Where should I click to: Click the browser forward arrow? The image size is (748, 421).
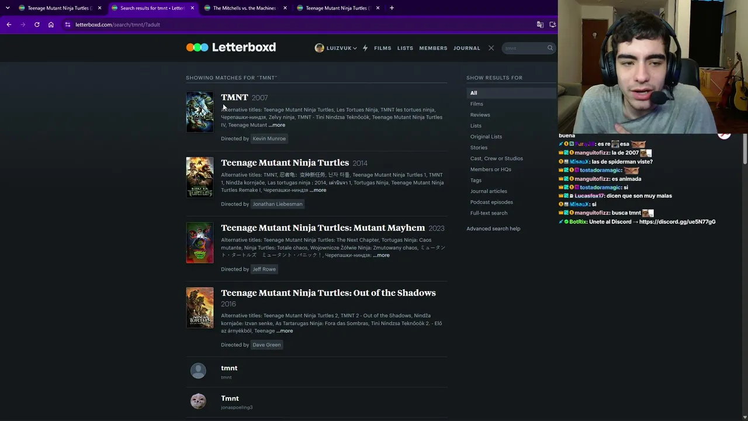(x=23, y=25)
